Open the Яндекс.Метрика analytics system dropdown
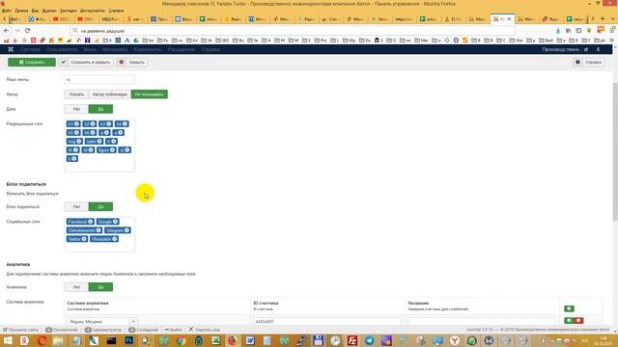Image resolution: width=618 pixels, height=347 pixels. coord(102,321)
